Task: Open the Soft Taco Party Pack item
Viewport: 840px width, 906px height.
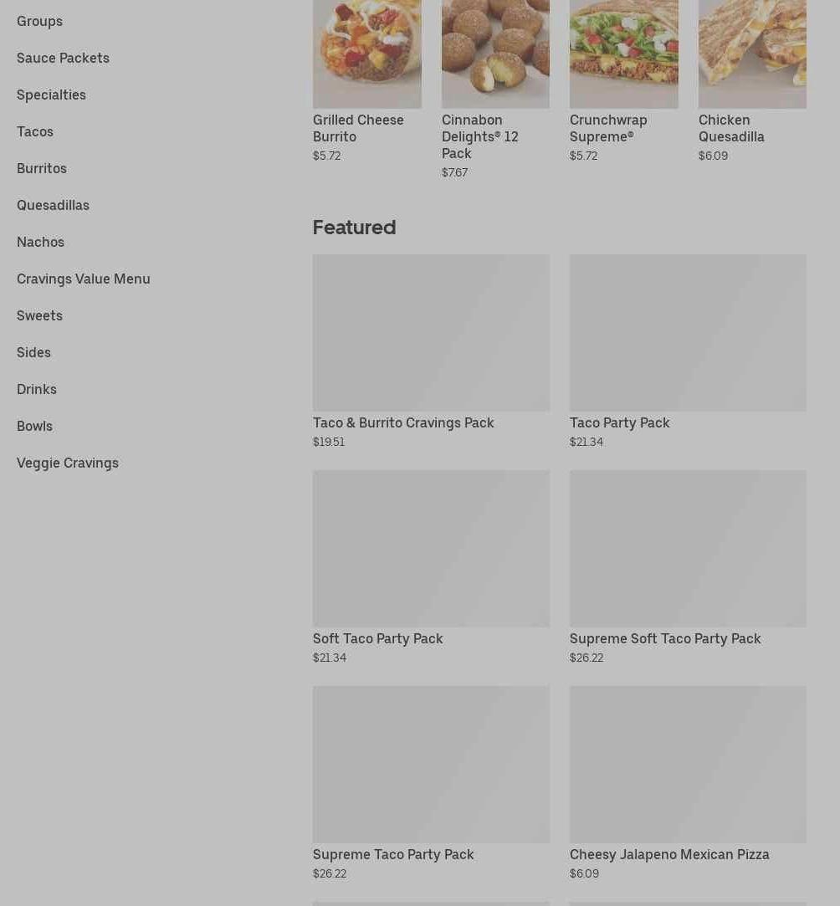Action: tap(378, 638)
